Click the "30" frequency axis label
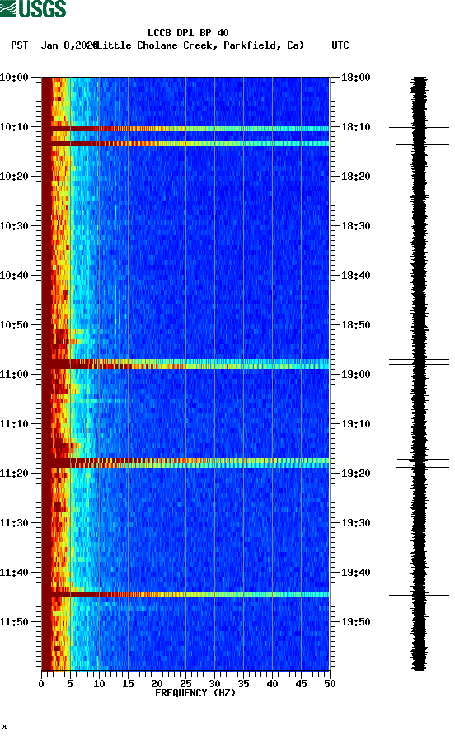Image resolution: width=455 pixels, height=736 pixels. click(x=214, y=684)
